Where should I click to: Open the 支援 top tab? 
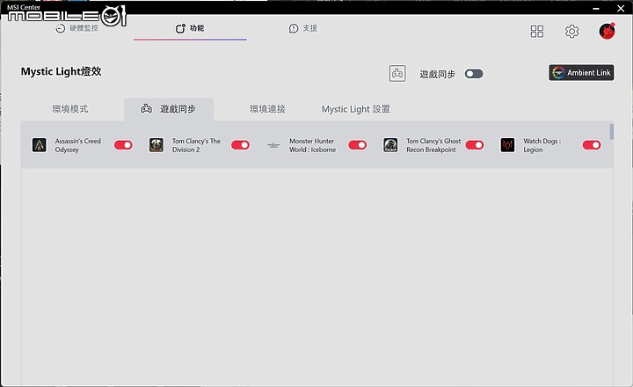(302, 28)
